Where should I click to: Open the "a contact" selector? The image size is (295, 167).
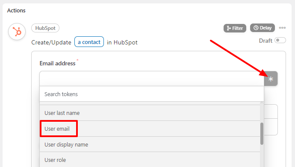89,42
